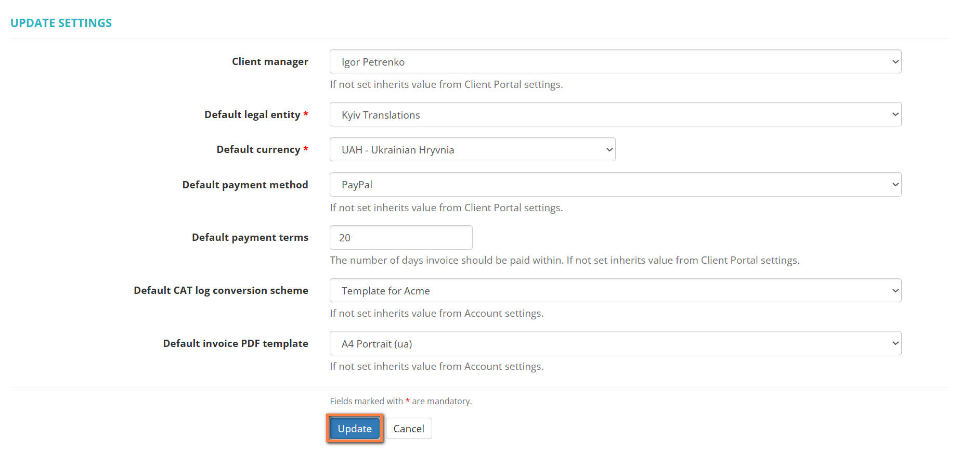
Task: Open the Default currency dropdown
Action: [472, 150]
